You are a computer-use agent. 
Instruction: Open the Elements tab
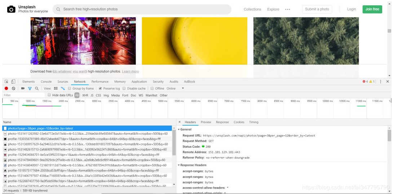[x=28, y=82]
